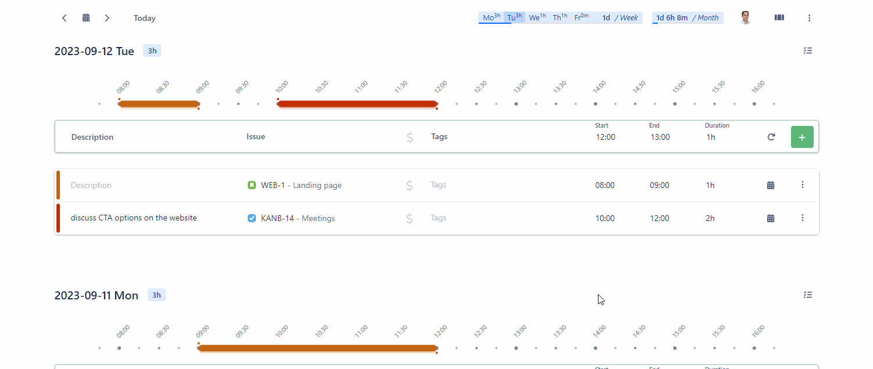
Task: Toggle billable dollar sign on WEB-1 entry
Action: 409,185
